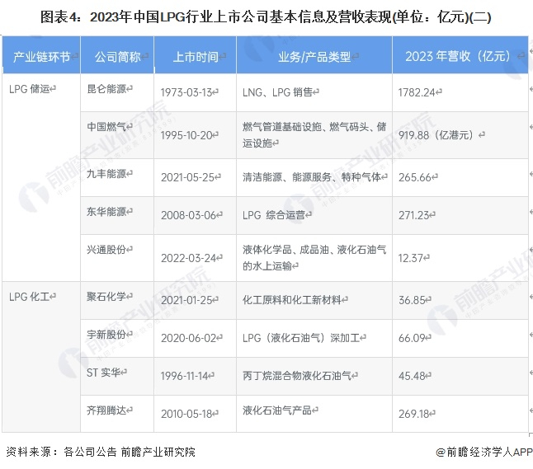Image resolution: width=533 pixels, height=469 pixels.
Task: Select revenue value 66.09
Action: (x=412, y=338)
